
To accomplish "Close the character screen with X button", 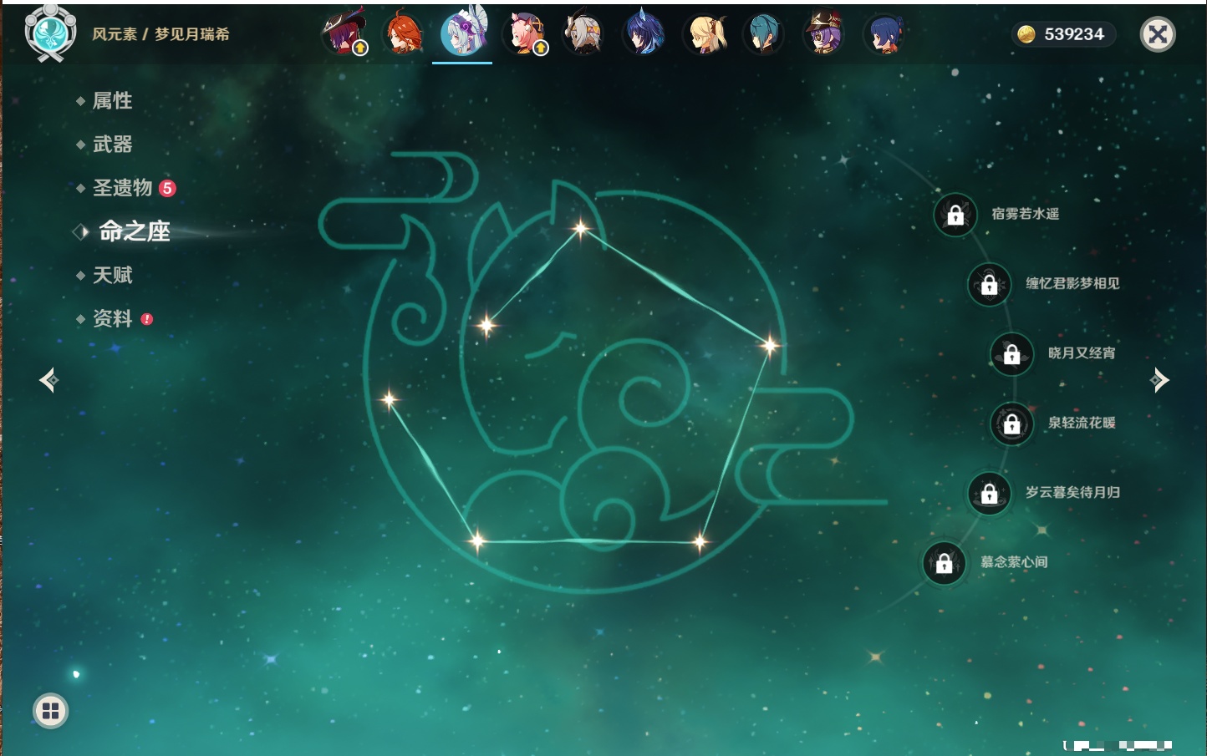I will (1158, 34).
